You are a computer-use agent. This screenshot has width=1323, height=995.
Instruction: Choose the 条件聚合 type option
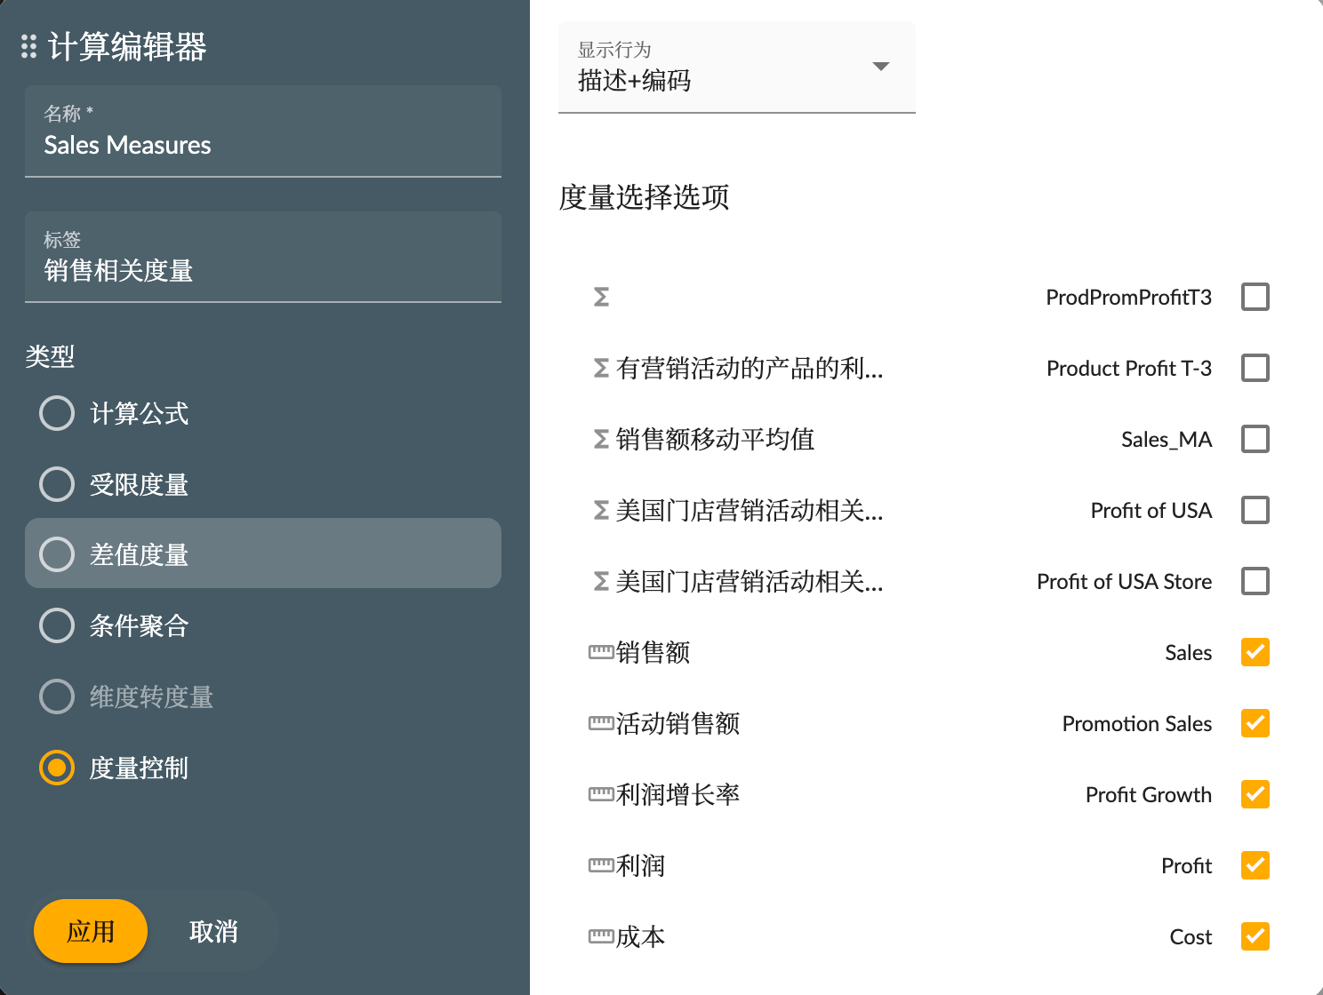(56, 625)
